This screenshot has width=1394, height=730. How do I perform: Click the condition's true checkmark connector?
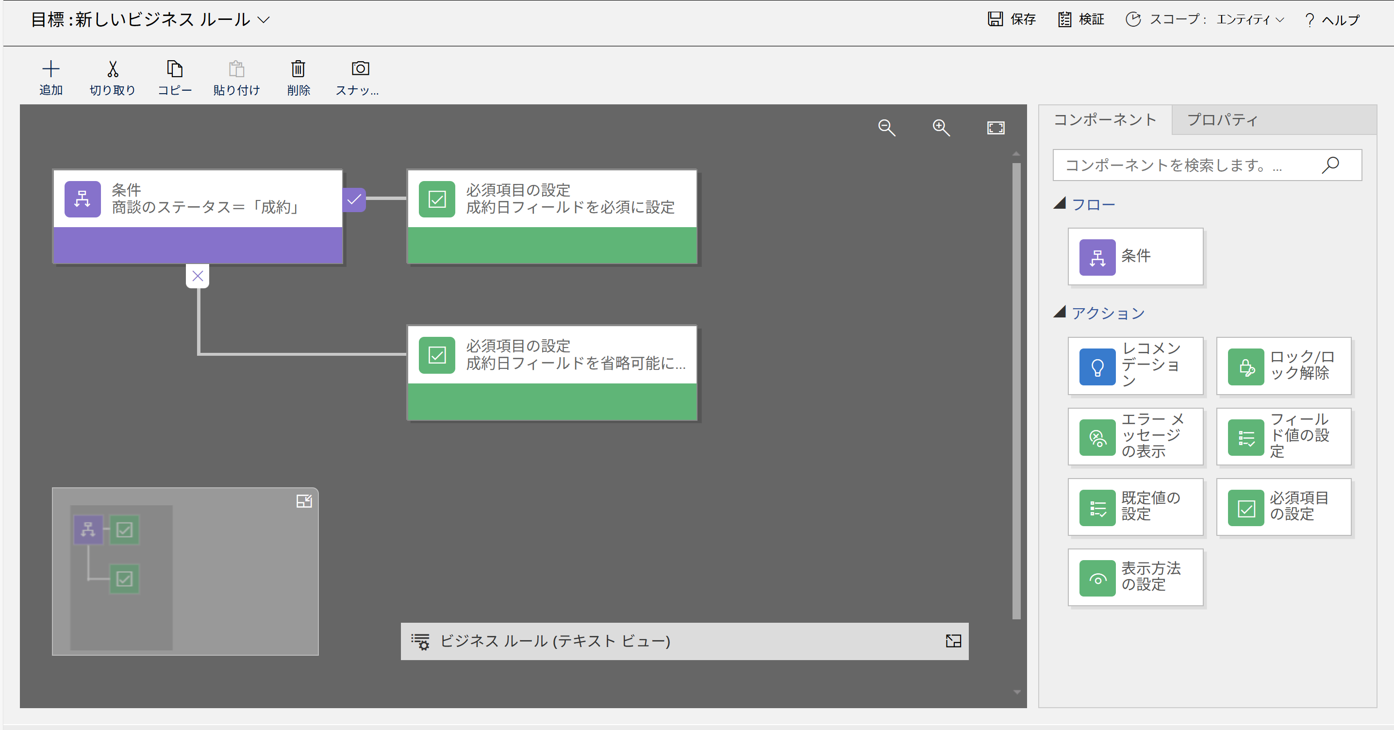pyautogui.click(x=354, y=199)
